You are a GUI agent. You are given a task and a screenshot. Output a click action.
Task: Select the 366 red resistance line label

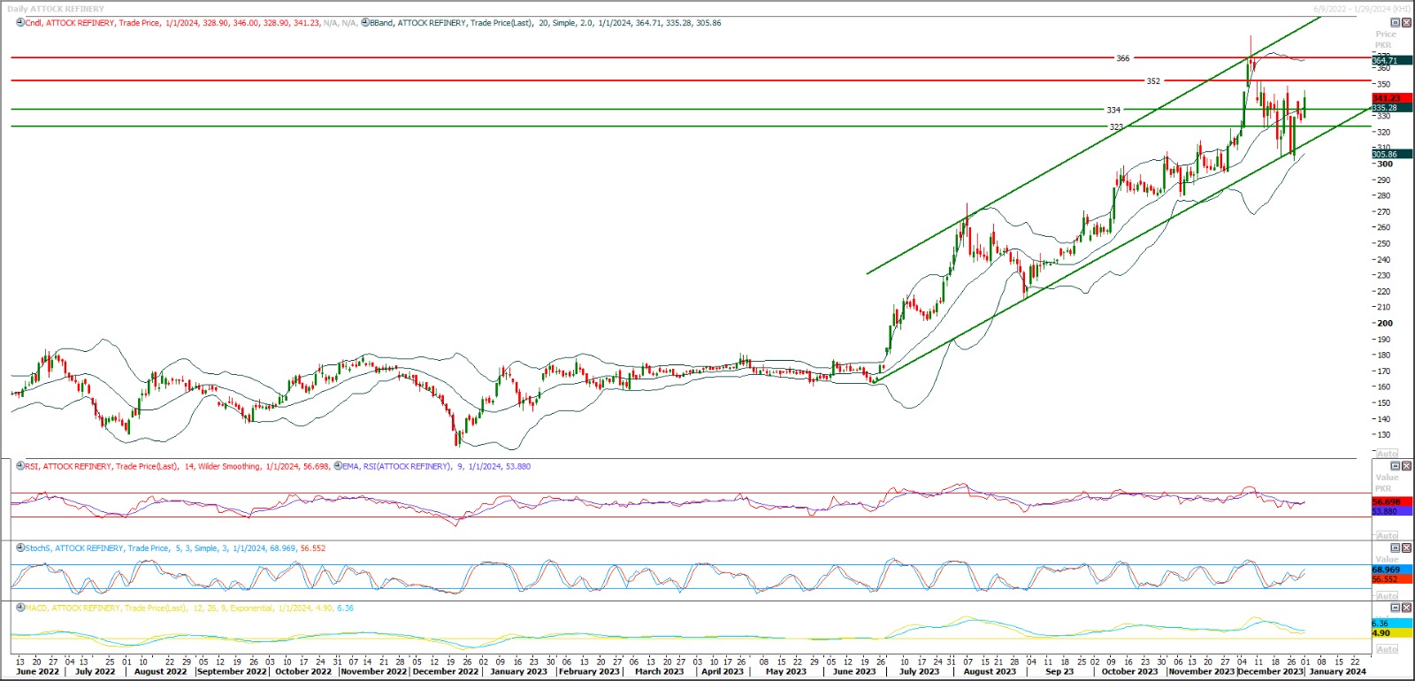pyautogui.click(x=1122, y=58)
